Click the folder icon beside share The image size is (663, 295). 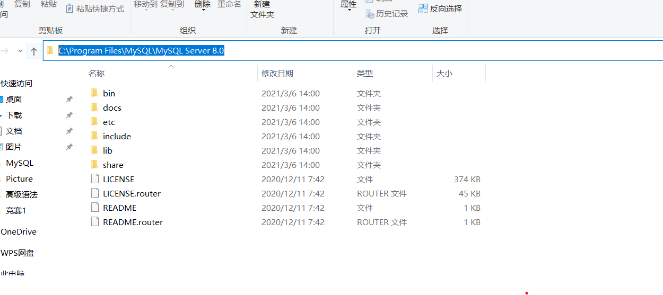click(94, 165)
